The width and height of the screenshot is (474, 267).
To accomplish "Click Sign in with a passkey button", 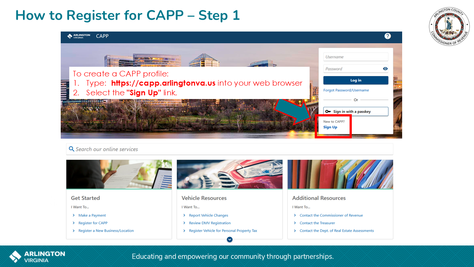I will coord(355,111).
